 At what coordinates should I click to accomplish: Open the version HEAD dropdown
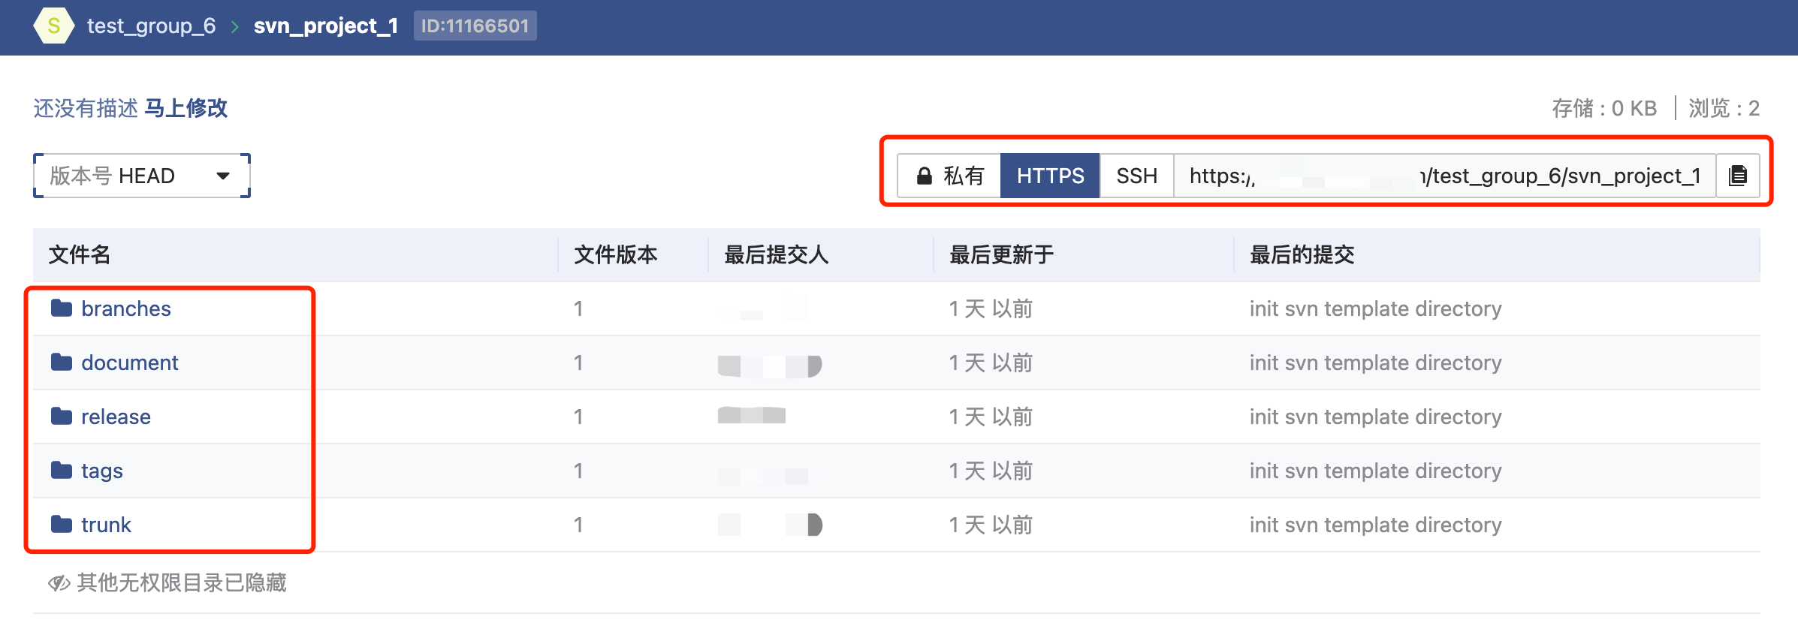coord(141,176)
